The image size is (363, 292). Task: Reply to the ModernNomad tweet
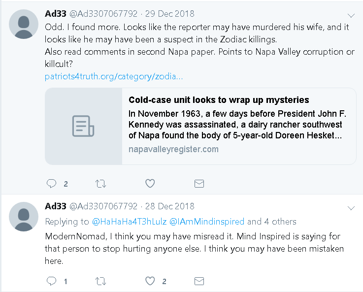coord(51,281)
